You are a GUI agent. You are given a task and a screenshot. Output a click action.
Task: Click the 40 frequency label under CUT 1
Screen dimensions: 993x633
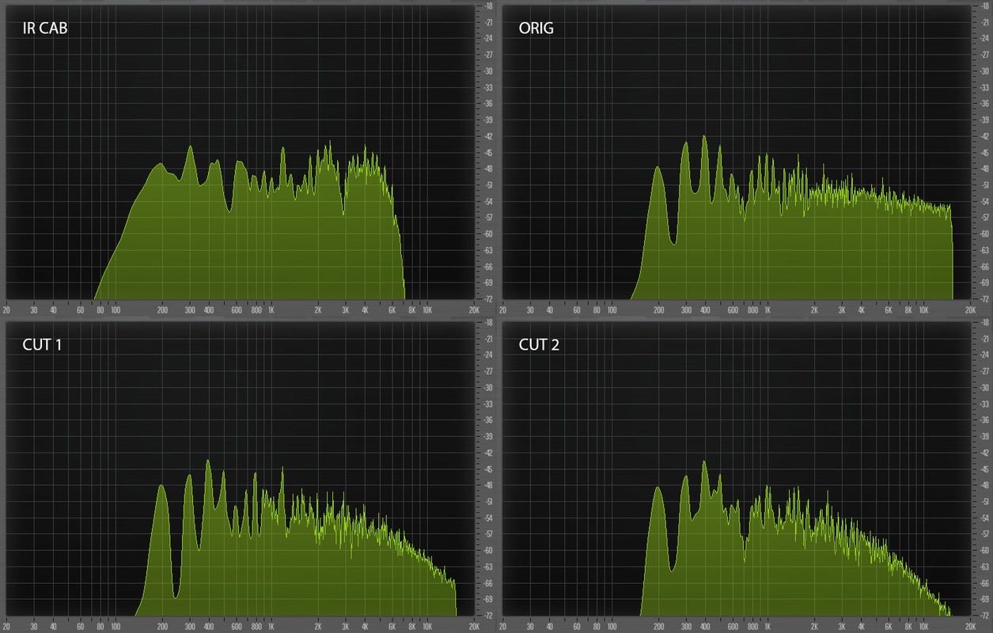[x=54, y=627]
